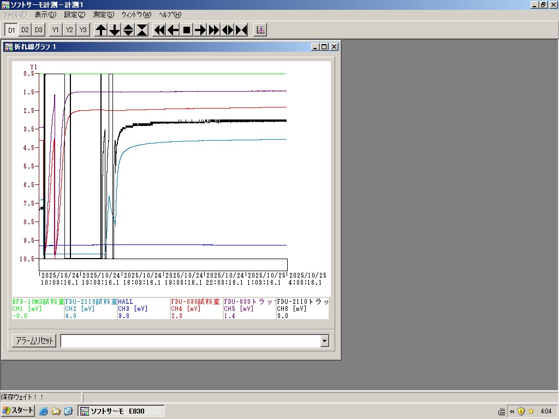Expand the Y-axis range vertically

pyautogui.click(x=128, y=30)
